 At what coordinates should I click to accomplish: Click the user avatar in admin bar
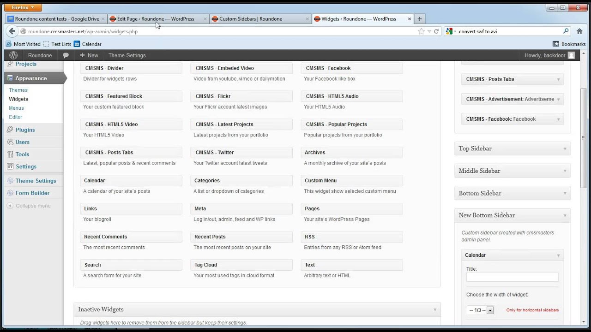pos(571,55)
